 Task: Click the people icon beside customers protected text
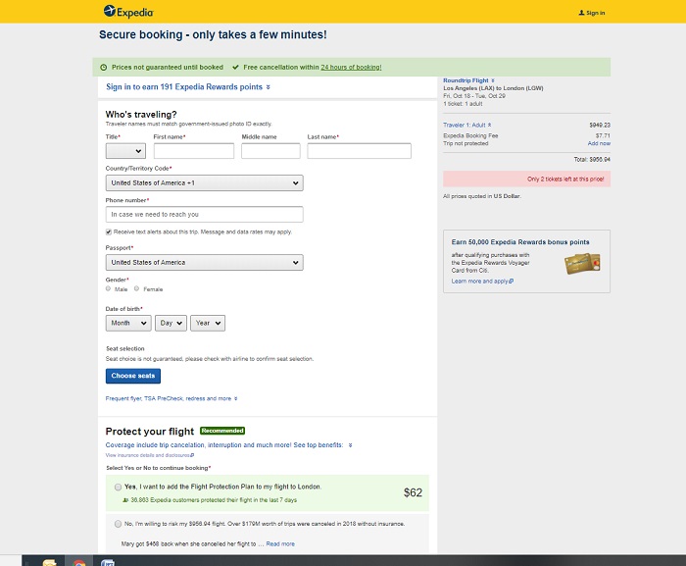126,500
